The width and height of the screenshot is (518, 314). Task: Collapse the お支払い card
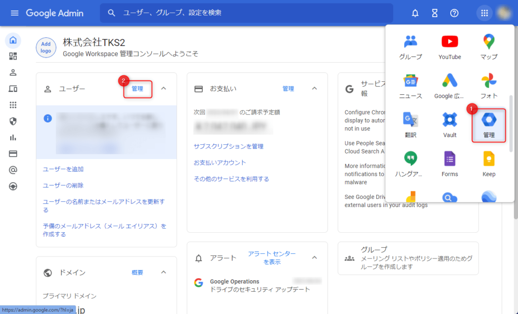pos(315,88)
